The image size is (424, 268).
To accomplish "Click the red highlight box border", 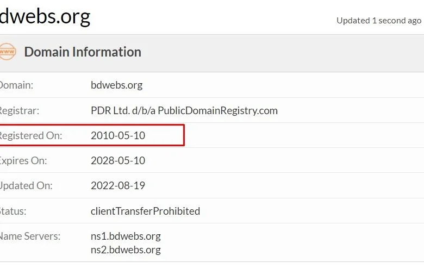I will (x=184, y=135).
